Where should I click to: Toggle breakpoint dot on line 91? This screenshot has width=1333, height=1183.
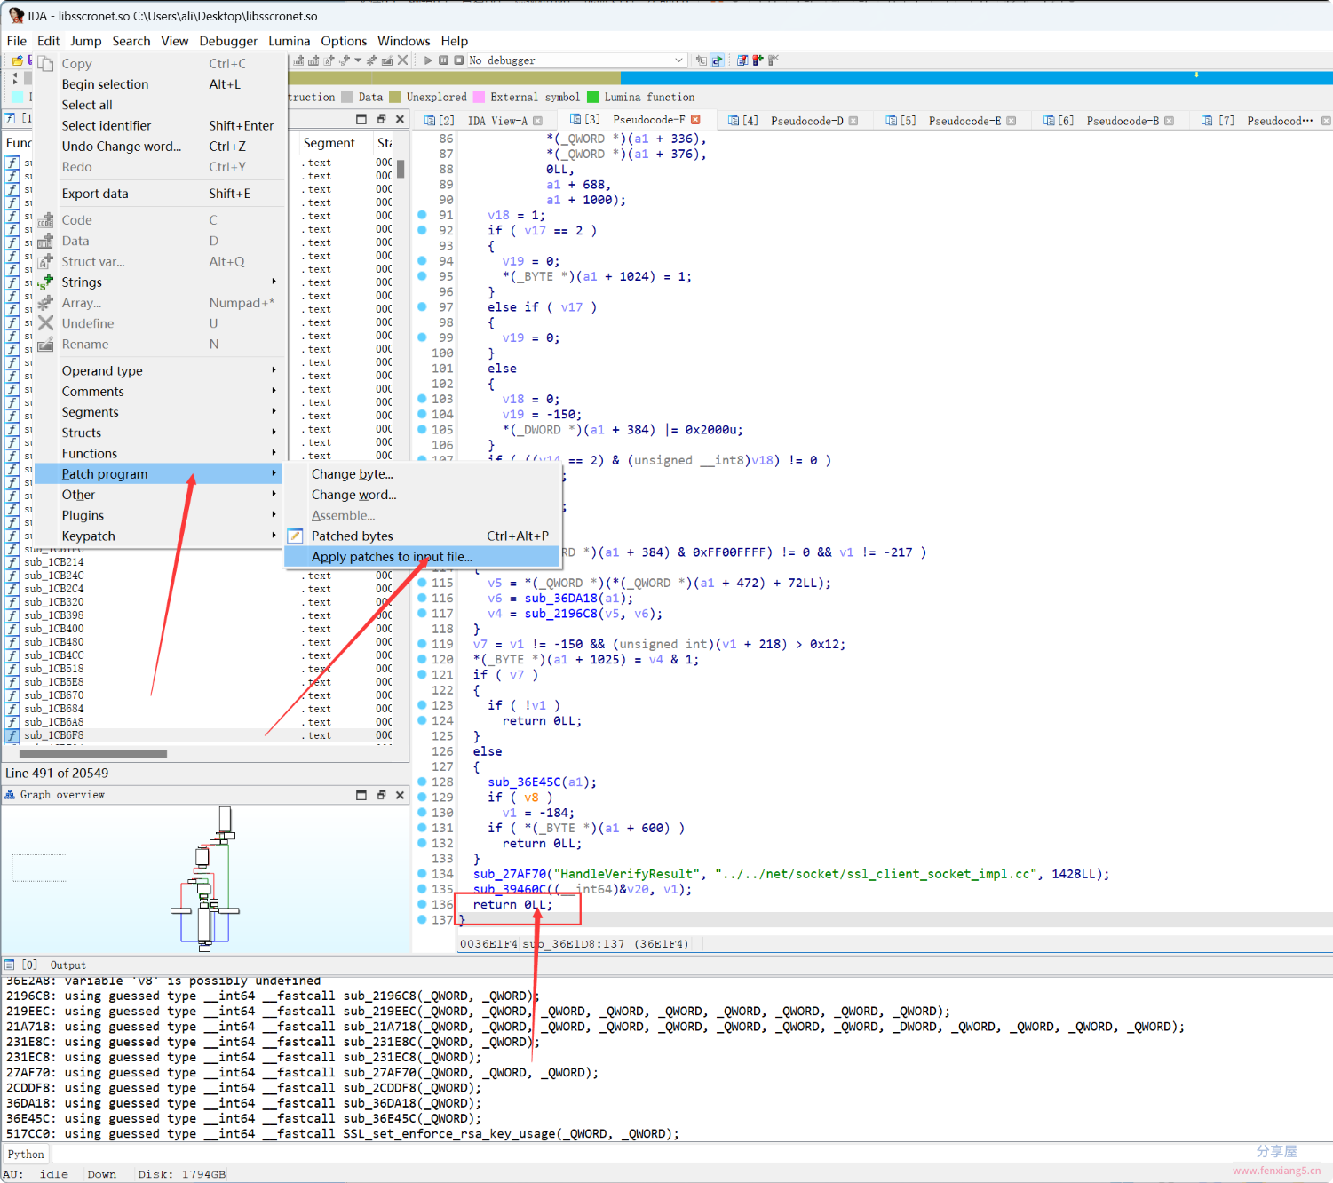point(422,215)
